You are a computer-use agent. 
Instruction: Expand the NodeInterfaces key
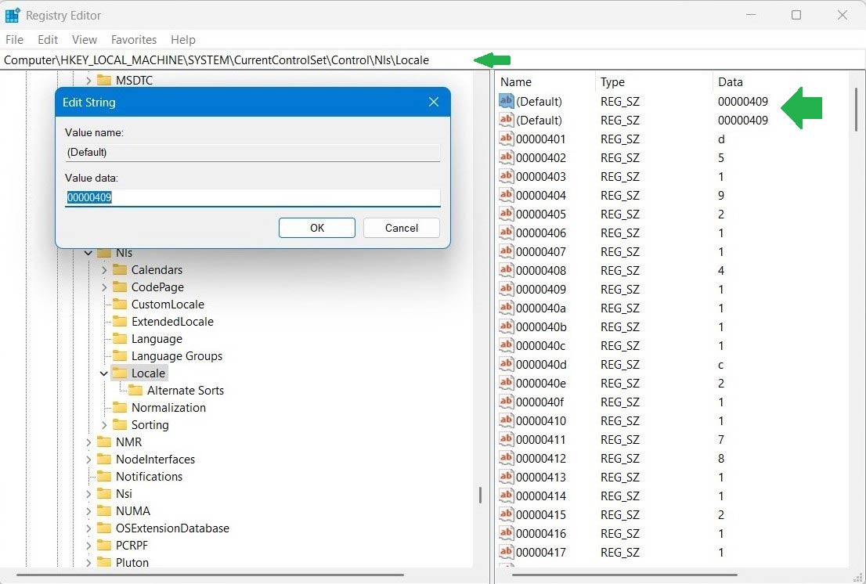tap(88, 460)
